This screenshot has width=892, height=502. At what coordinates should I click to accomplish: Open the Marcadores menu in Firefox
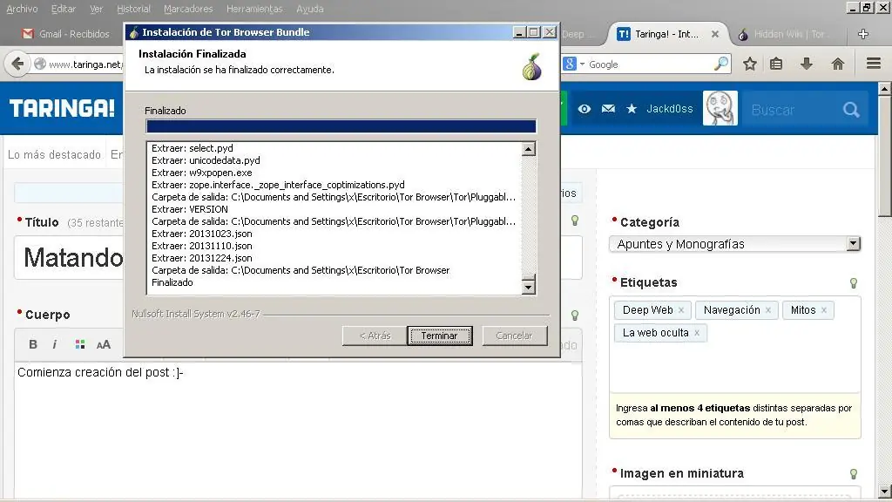(188, 9)
